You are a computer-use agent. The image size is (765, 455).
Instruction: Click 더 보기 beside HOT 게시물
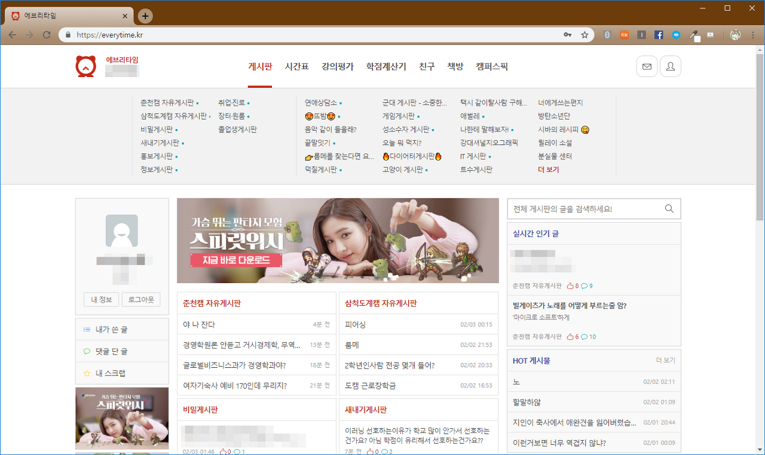point(666,361)
